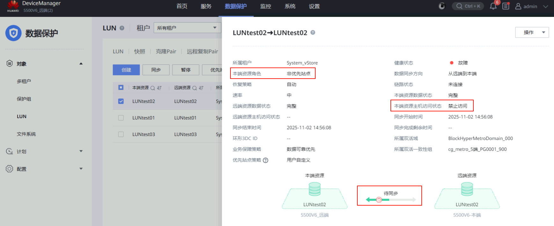Viewport: 554px width, 226px height.
Task: Click the sort icon in 远端资源 column
Action: pos(201,88)
